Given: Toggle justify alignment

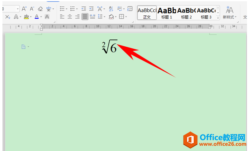Looking at the screenshot, I should (85, 17).
